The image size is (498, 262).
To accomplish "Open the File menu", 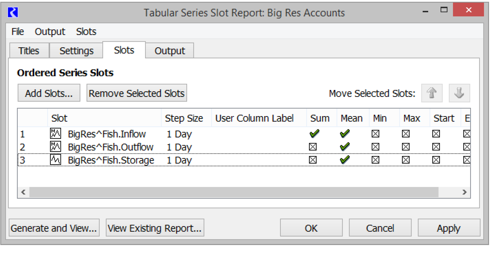I will pos(18,32).
